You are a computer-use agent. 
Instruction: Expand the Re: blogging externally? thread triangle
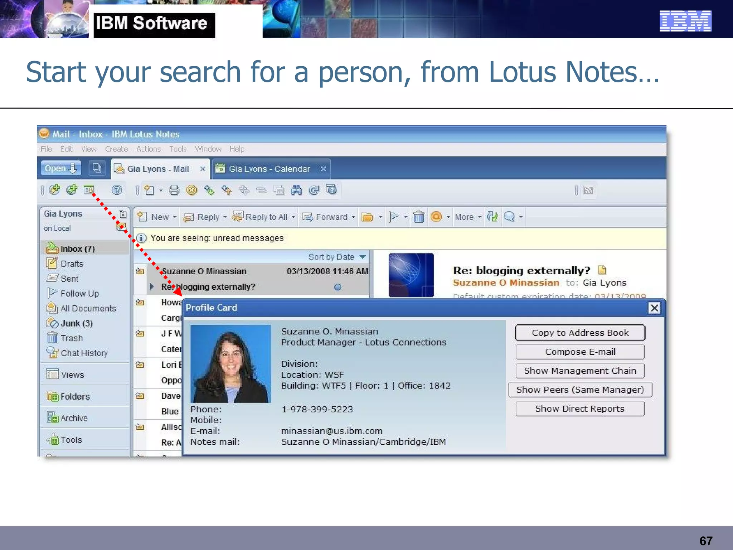(x=152, y=286)
